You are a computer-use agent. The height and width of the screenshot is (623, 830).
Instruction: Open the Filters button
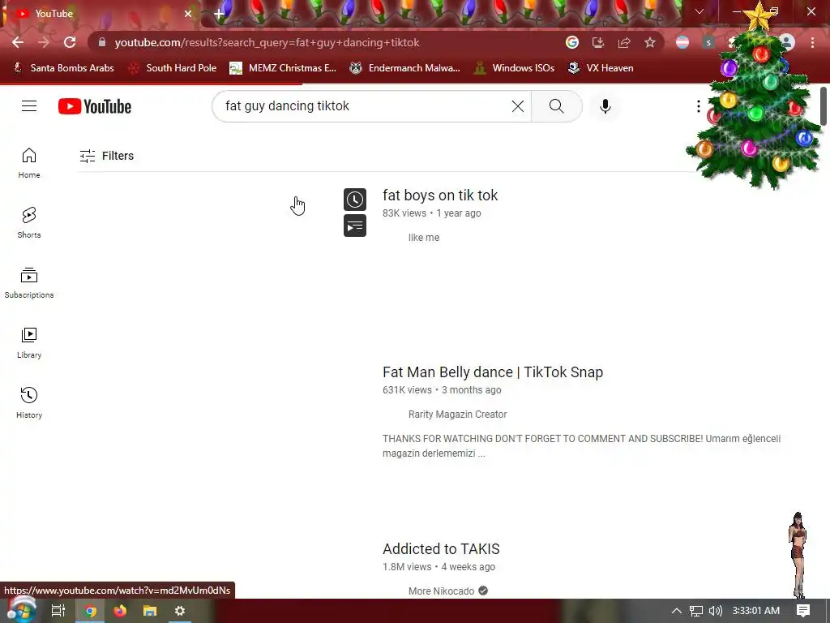pos(106,156)
